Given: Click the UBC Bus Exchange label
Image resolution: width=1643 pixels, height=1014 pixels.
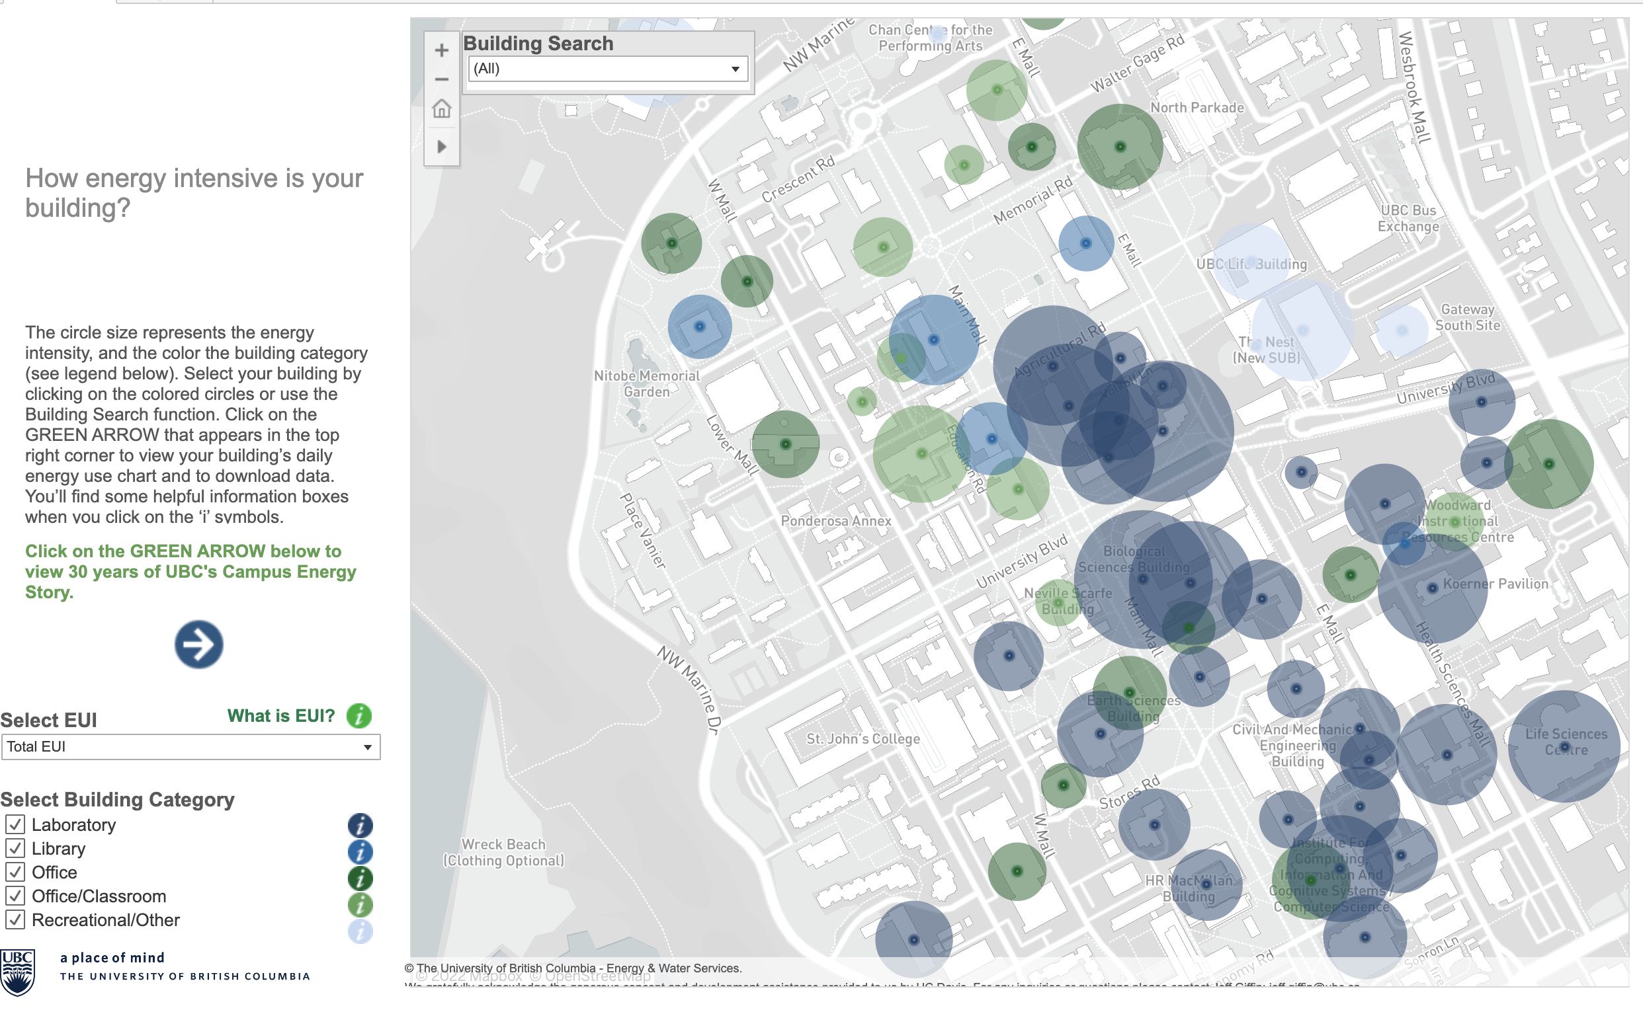Looking at the screenshot, I should (1408, 219).
